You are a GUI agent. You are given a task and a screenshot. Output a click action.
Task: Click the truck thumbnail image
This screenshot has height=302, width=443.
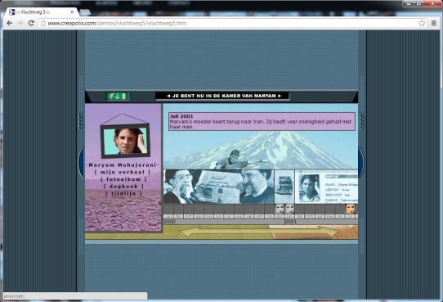284,187
